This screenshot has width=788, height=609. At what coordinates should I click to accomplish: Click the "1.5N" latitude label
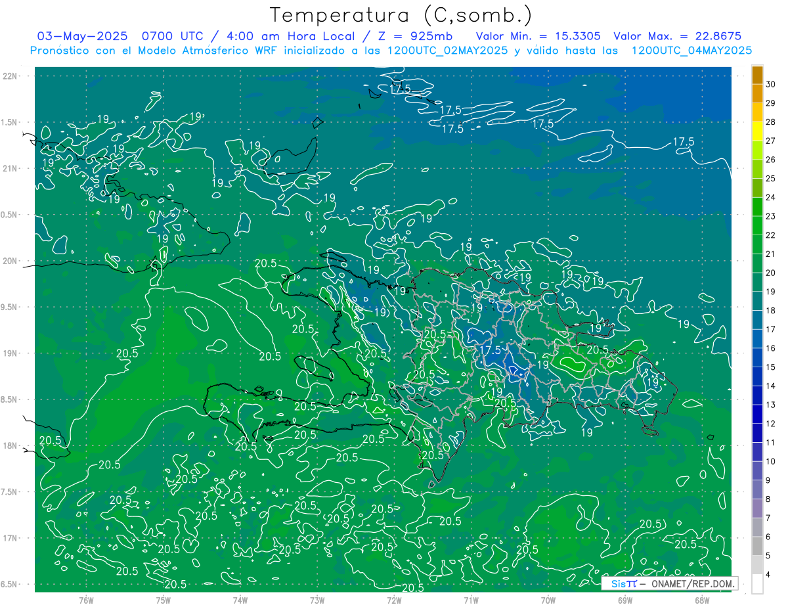tap(10, 122)
